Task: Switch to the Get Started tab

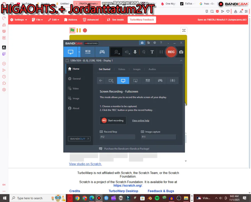Action: pyautogui.click(x=105, y=69)
